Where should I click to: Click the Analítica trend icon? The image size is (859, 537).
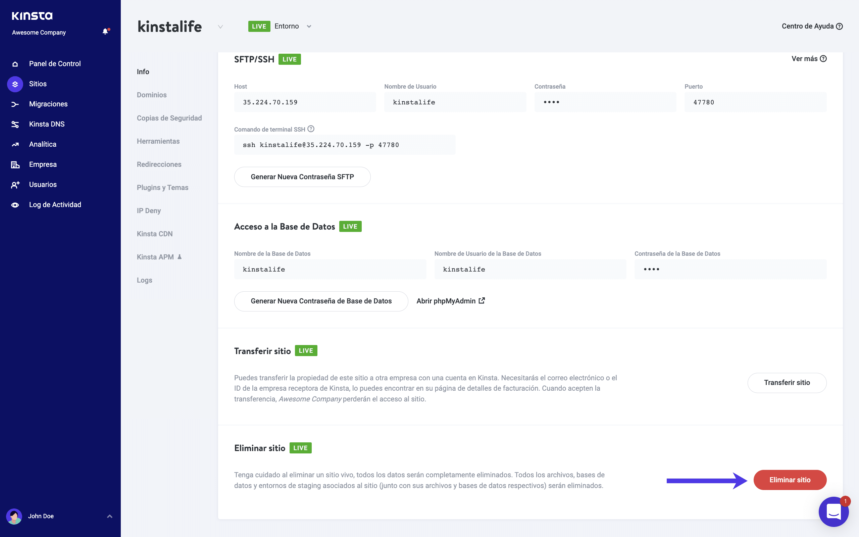point(15,145)
